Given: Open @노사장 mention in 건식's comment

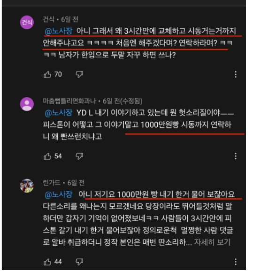Looking at the screenshot, I should [59, 31].
